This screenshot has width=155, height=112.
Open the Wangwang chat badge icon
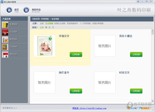coord(144,108)
